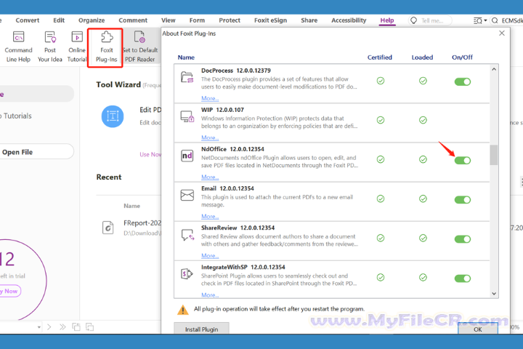Click the NdOffice plugin icon
The image size is (523, 349).
[187, 156]
